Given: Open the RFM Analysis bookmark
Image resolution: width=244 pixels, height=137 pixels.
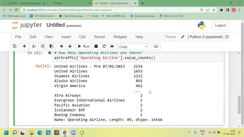Looking at the screenshot, I should click(x=15, y=16).
